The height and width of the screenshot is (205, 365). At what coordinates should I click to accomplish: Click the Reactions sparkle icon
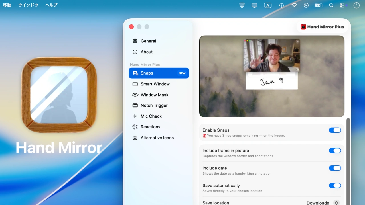pos(135,127)
